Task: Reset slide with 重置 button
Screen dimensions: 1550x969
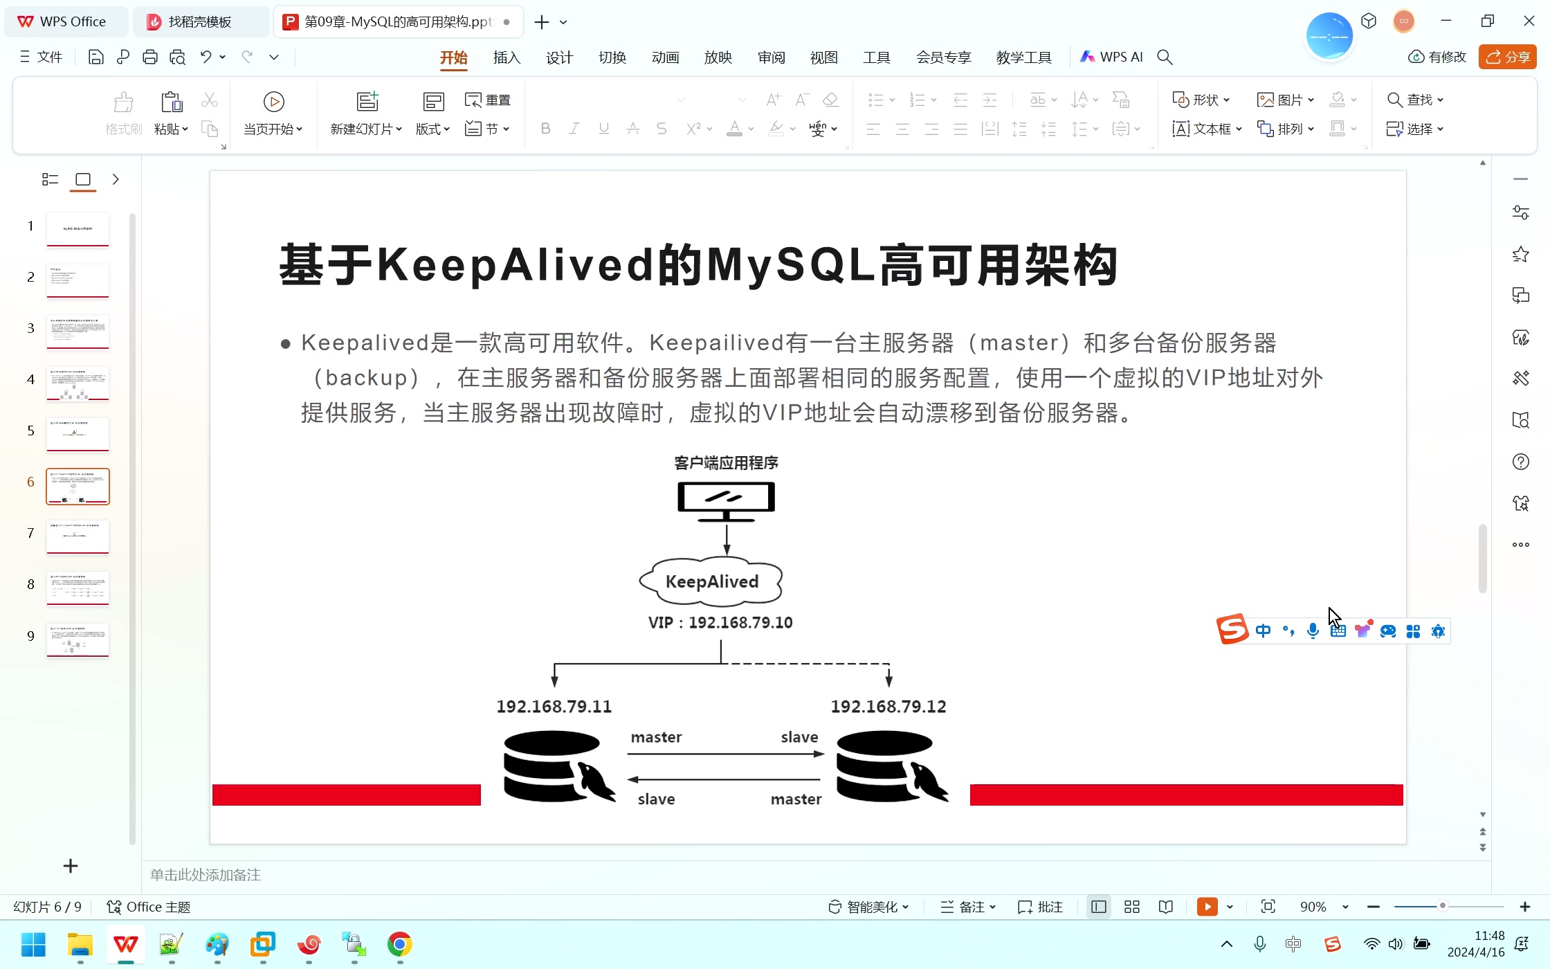Action: pyautogui.click(x=487, y=100)
